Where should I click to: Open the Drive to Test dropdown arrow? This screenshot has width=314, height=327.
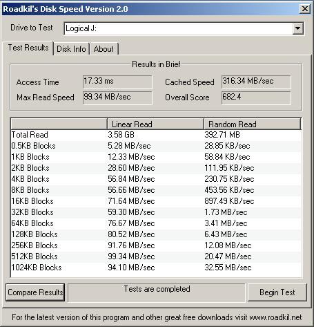pos(298,28)
